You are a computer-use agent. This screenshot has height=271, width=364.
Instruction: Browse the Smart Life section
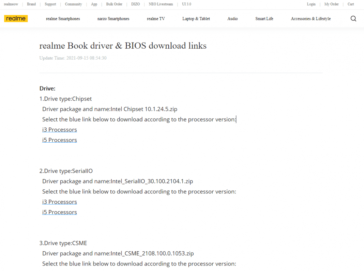pos(264,19)
